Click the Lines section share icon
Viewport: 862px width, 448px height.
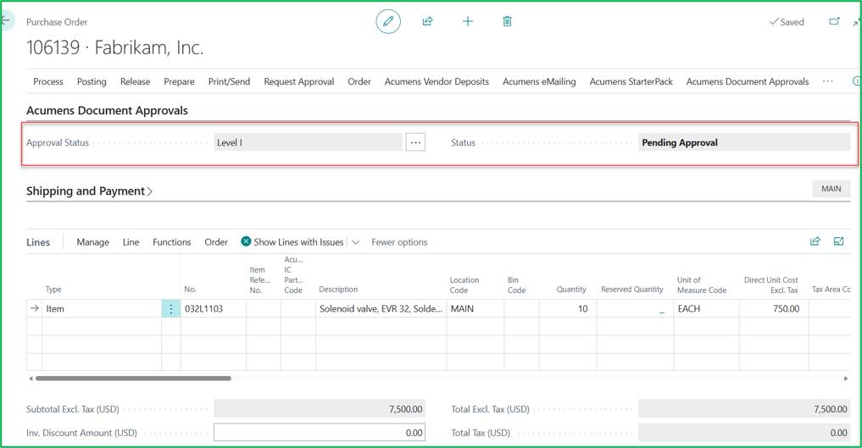pyautogui.click(x=815, y=241)
